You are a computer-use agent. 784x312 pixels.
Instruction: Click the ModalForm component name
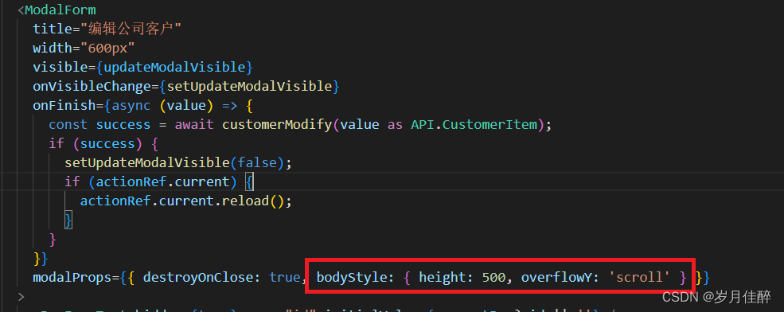click(60, 10)
